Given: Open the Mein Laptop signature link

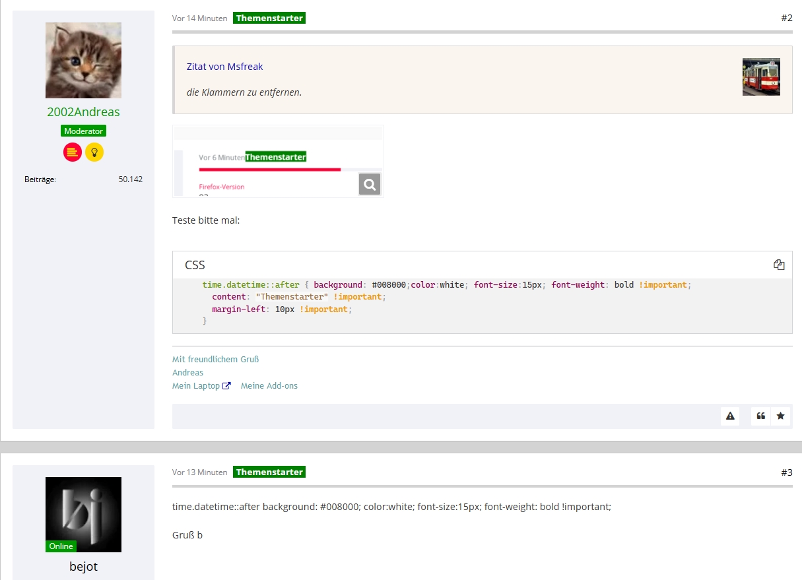Looking at the screenshot, I should point(196,386).
